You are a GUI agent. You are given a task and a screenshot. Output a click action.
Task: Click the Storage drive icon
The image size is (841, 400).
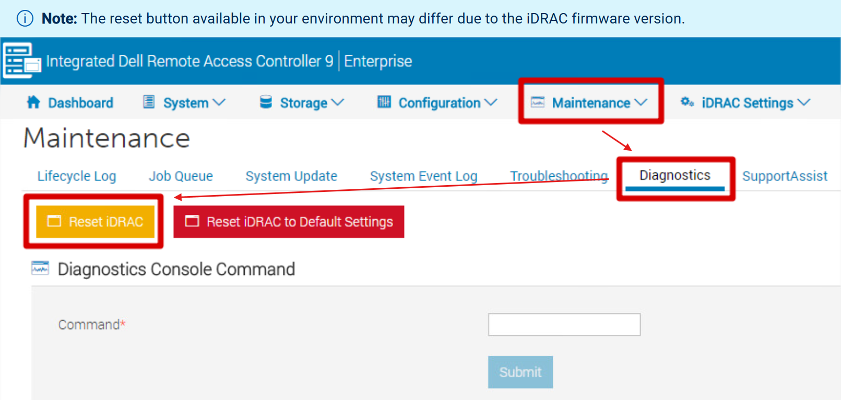click(x=266, y=102)
